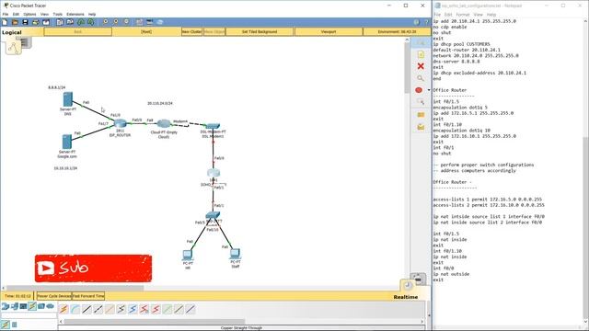Open Help menu in Packet Tracer

point(92,14)
